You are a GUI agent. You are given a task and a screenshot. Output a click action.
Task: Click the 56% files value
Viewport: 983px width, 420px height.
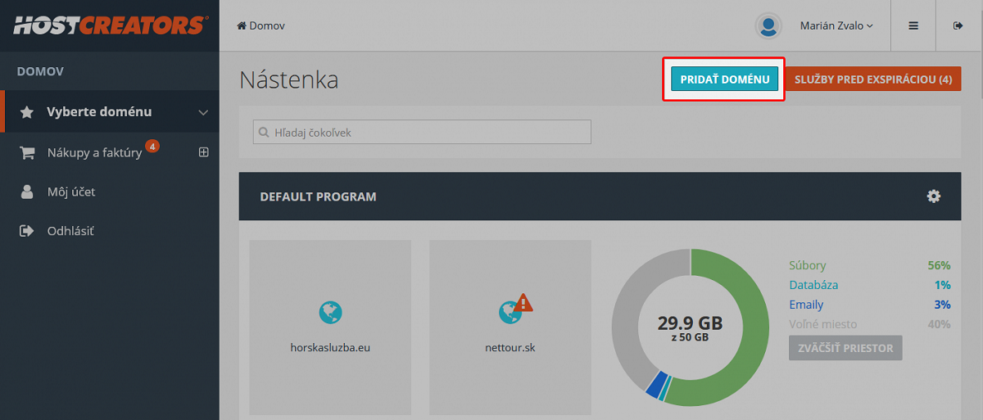click(939, 265)
